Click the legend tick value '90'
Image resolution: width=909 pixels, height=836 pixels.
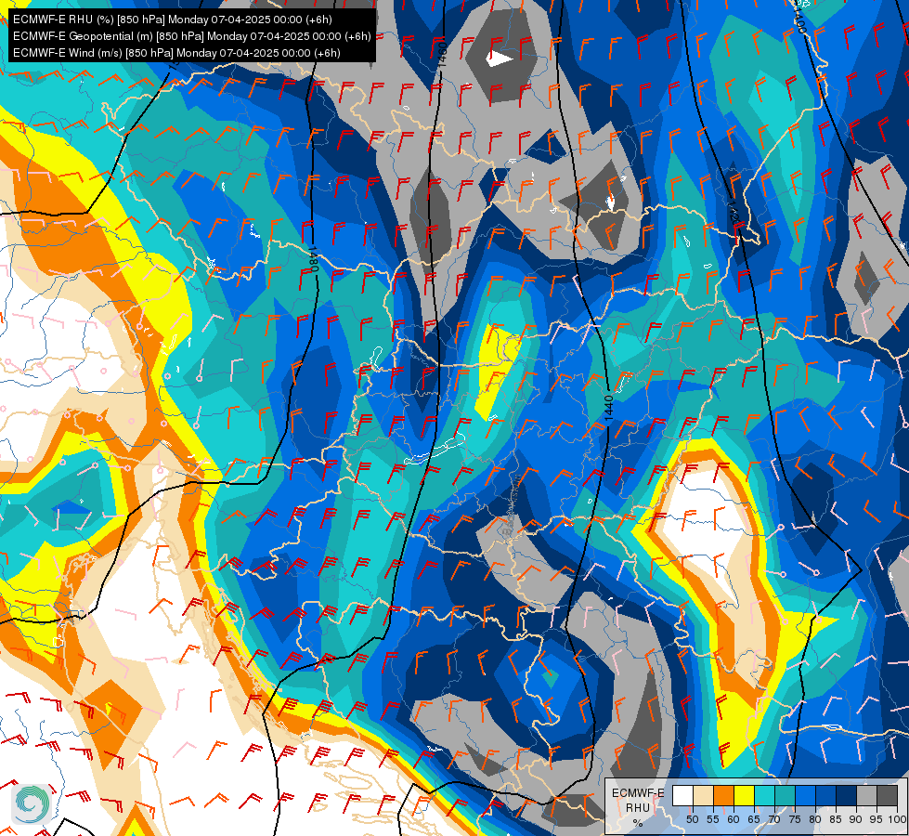(x=856, y=819)
